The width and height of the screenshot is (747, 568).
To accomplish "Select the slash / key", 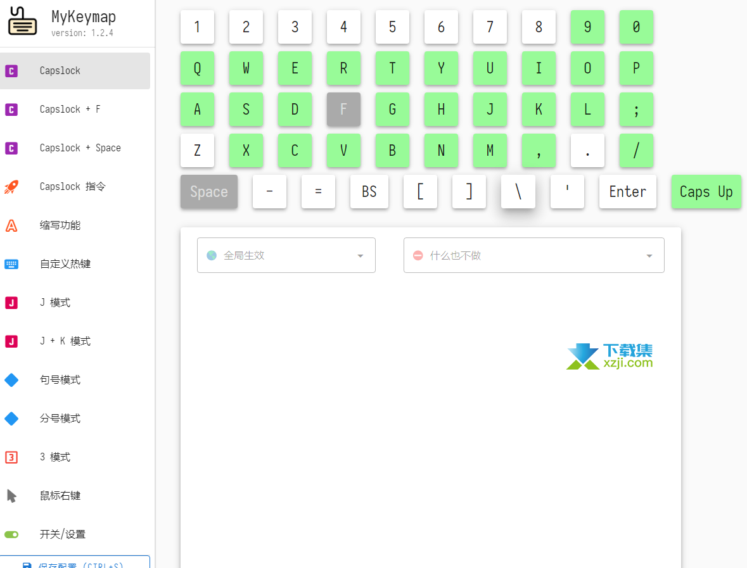I will pyautogui.click(x=636, y=151).
